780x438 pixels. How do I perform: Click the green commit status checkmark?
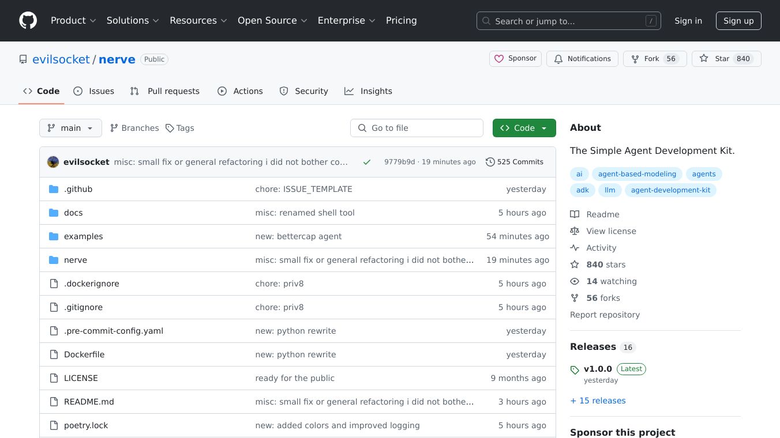pyautogui.click(x=366, y=162)
